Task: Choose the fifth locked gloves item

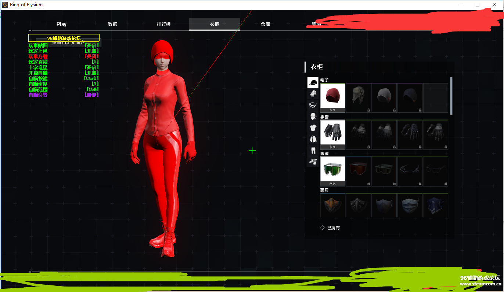Action: coord(436,134)
